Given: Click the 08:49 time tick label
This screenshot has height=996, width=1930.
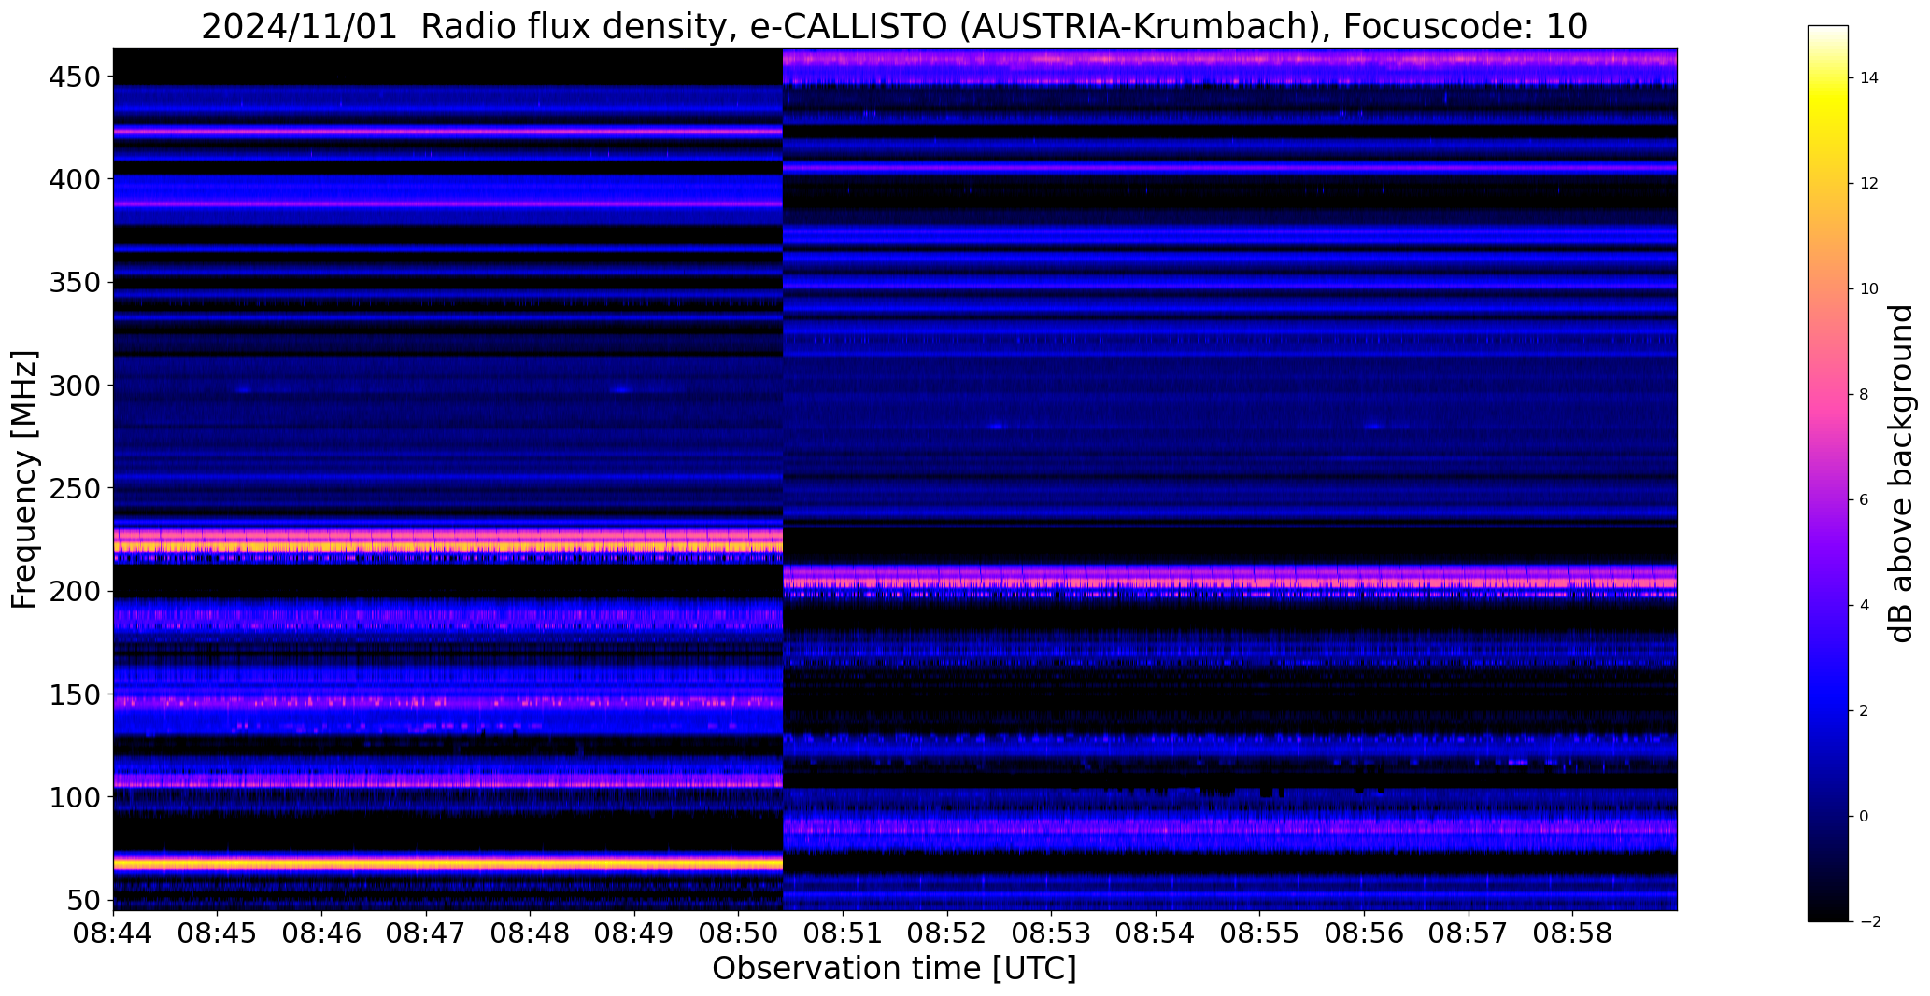Looking at the screenshot, I should 635,934.
